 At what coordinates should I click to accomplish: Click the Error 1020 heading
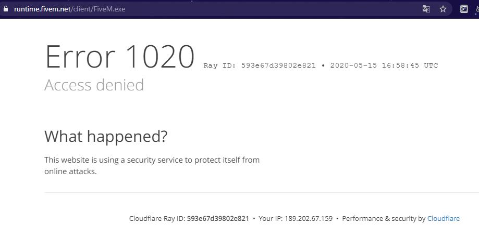119,57
